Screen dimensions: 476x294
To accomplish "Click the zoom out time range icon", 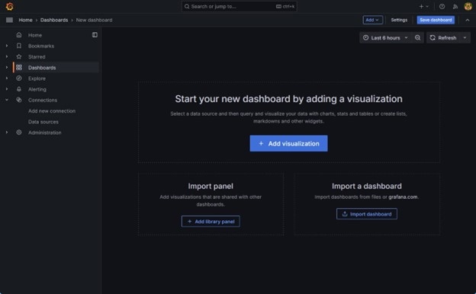I will (418, 37).
